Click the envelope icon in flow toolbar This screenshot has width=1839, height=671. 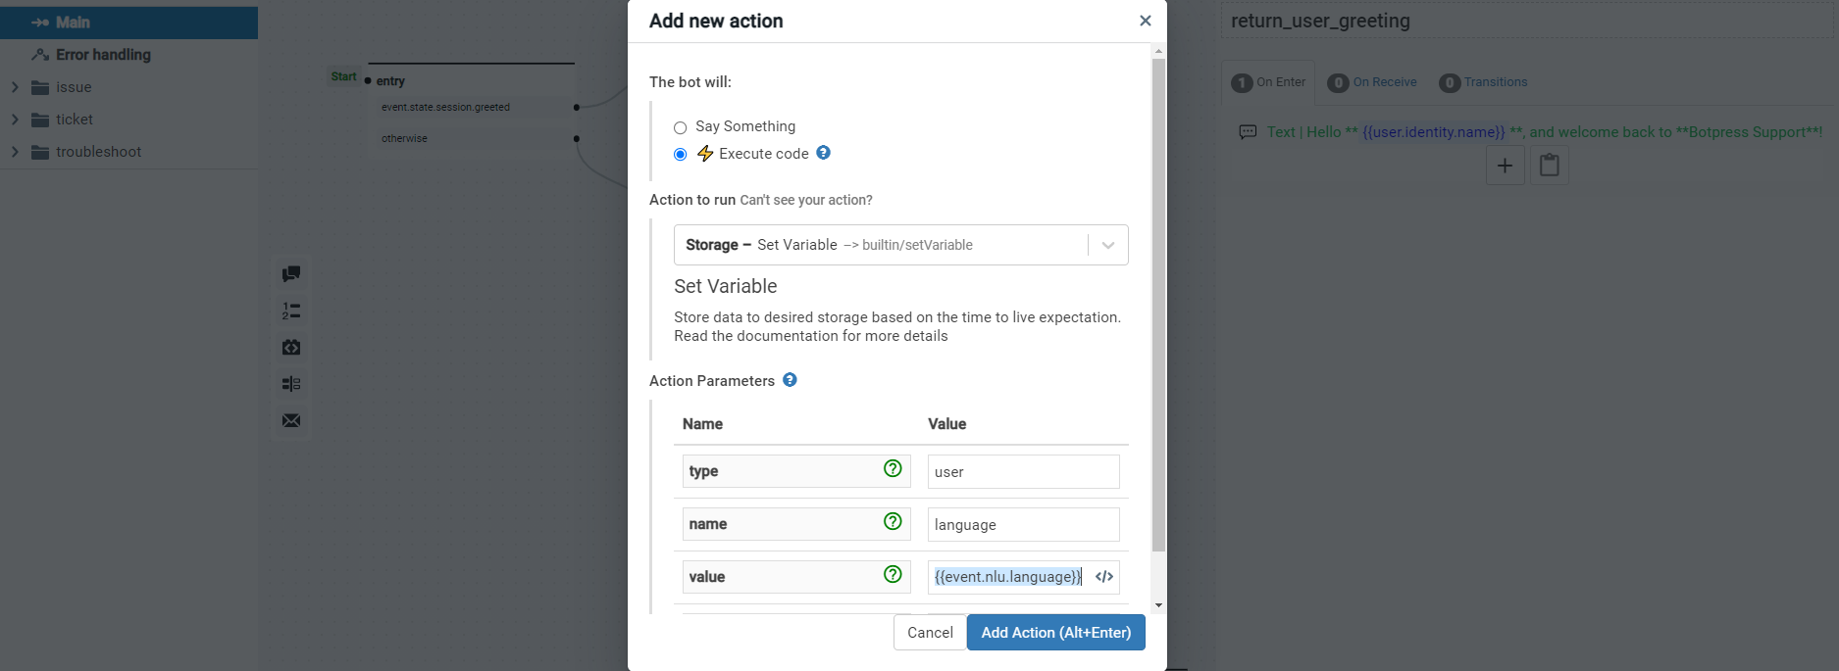291,421
